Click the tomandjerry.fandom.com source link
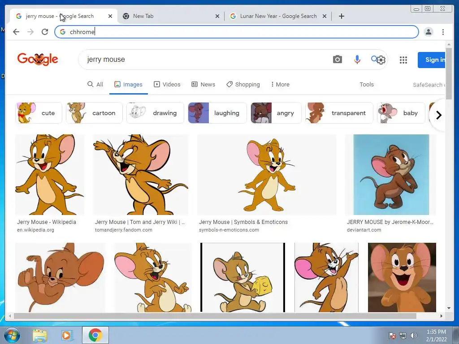This screenshot has height=344, width=459. (124, 230)
